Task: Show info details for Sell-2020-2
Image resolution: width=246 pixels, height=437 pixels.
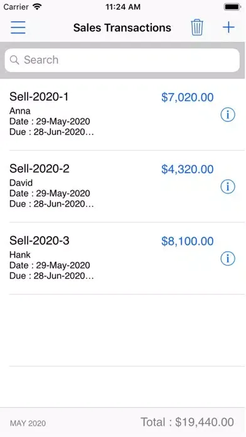Action: (x=228, y=186)
